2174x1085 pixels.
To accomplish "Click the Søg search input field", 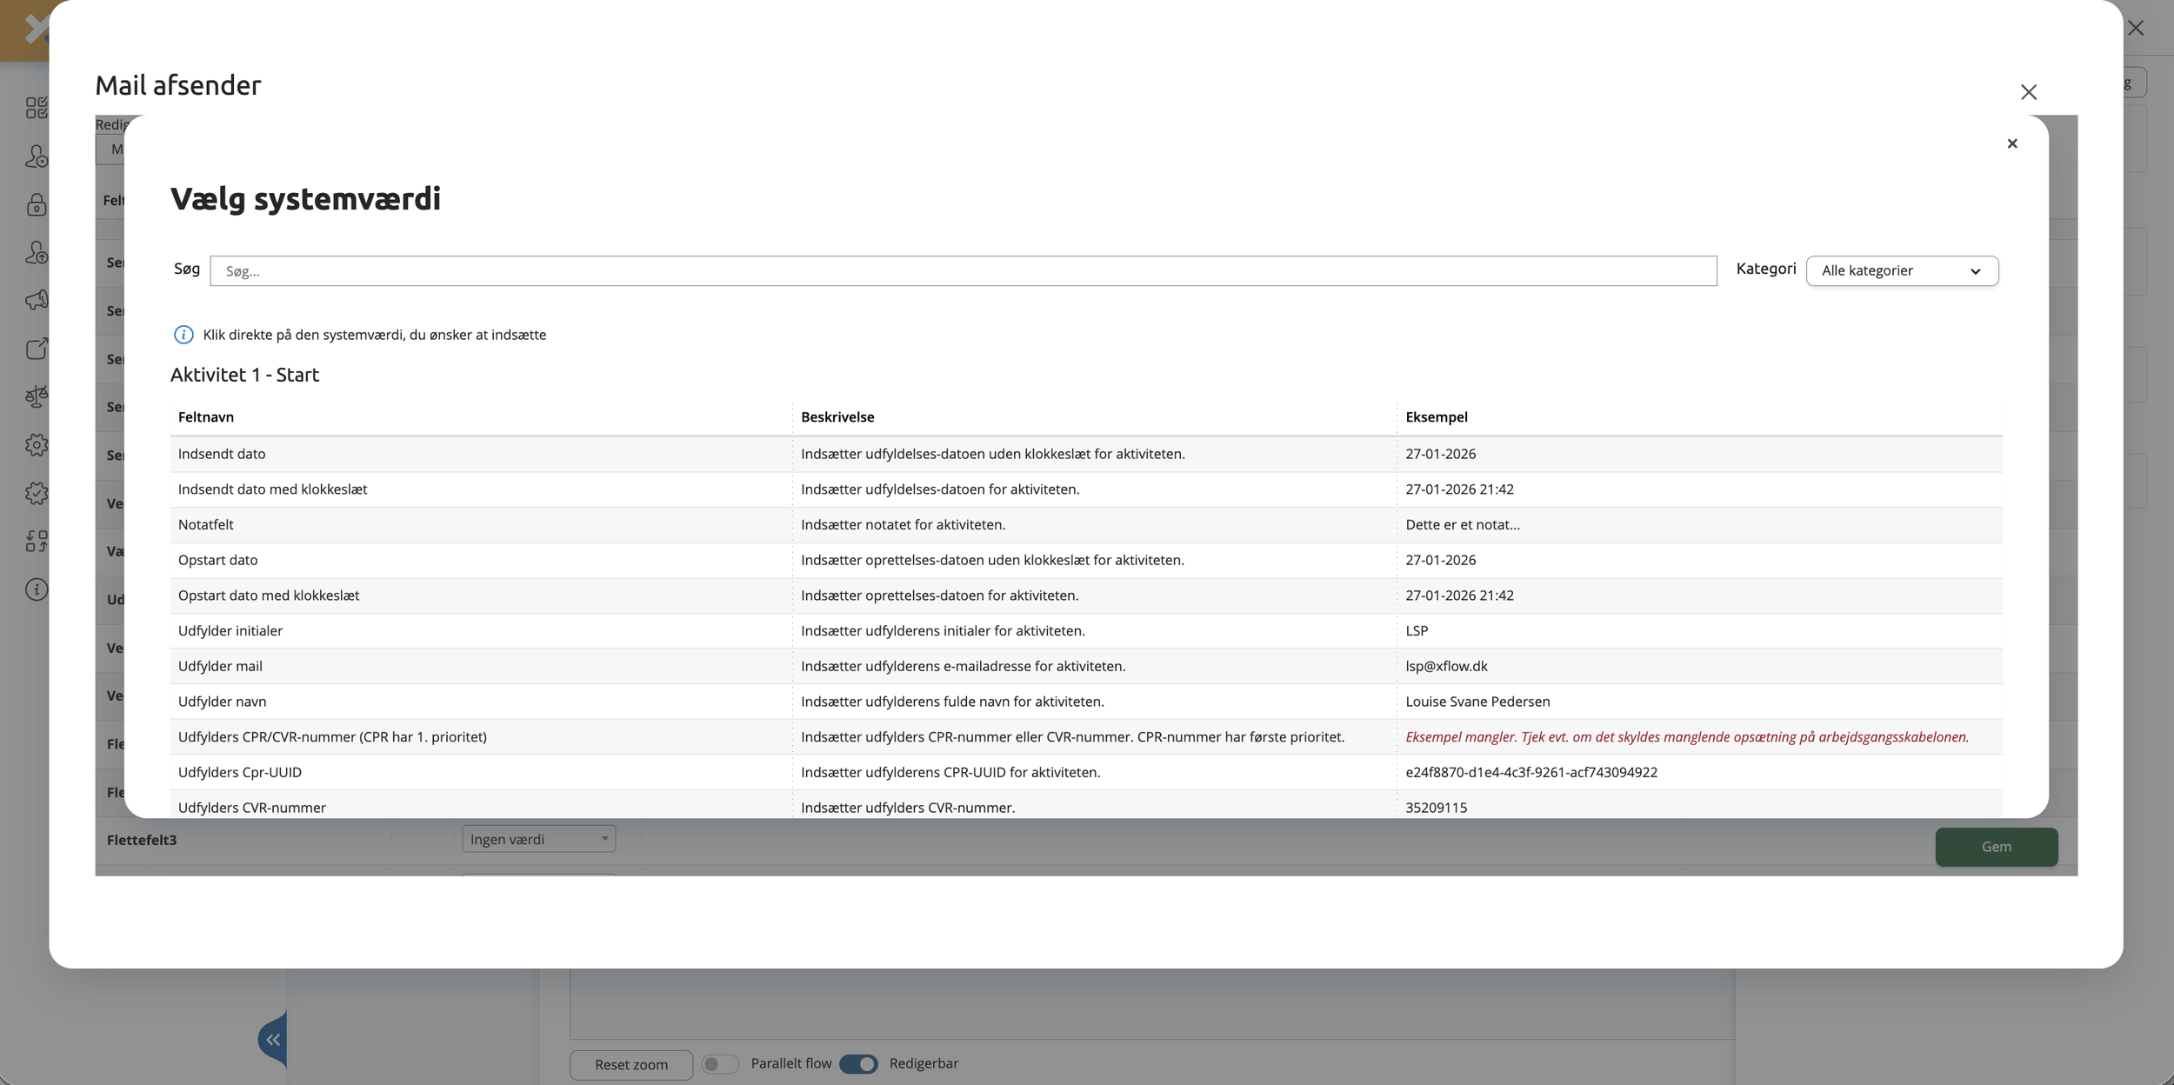I will click(x=963, y=270).
